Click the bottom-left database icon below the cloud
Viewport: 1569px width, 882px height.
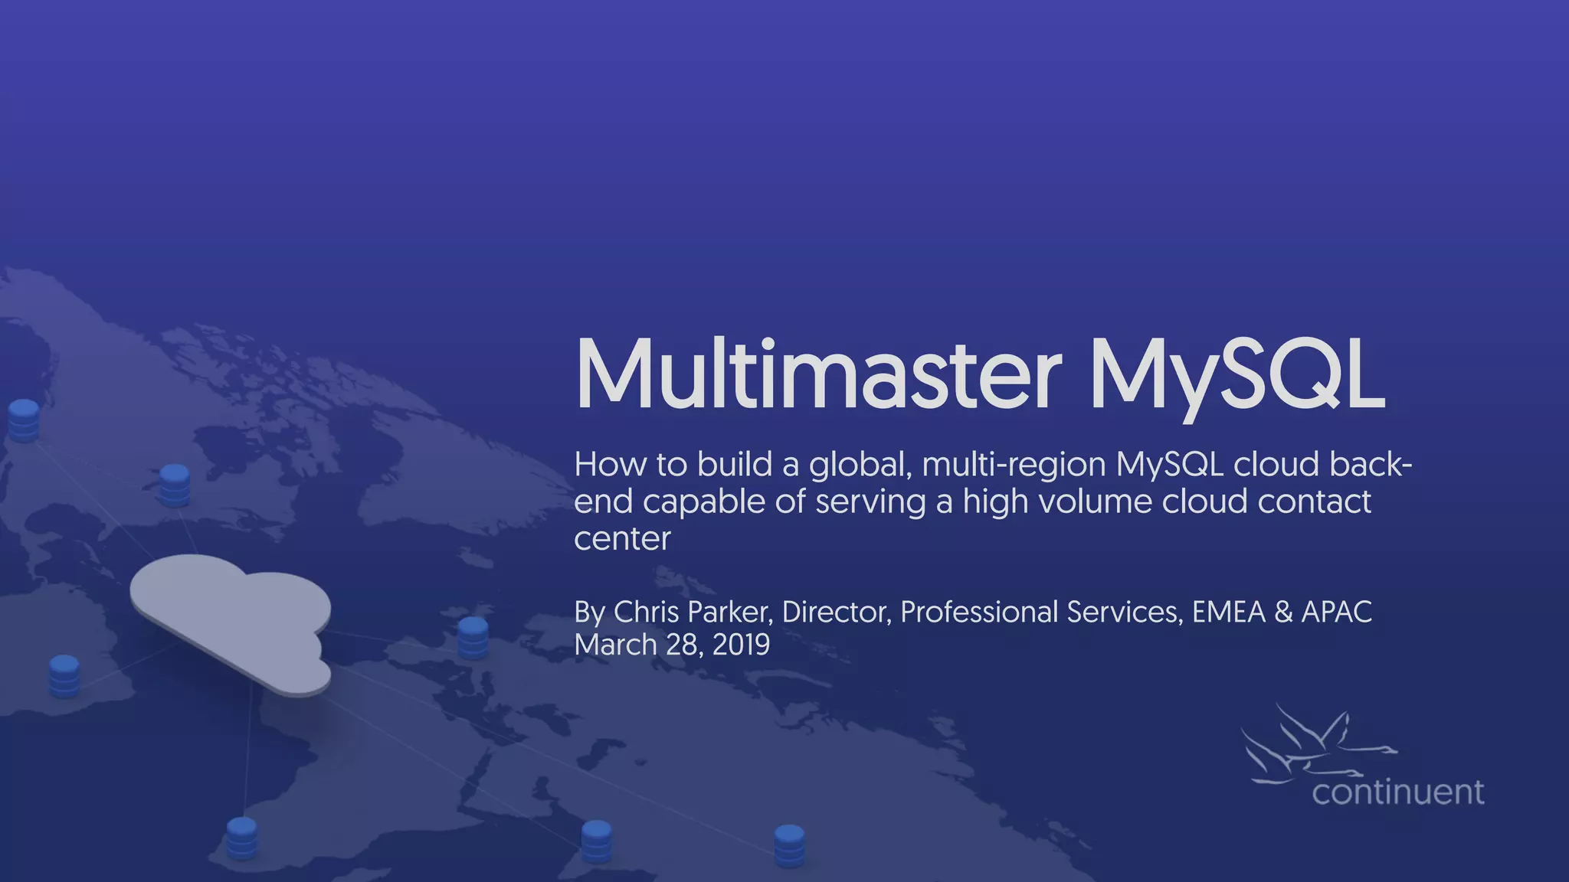[242, 838]
